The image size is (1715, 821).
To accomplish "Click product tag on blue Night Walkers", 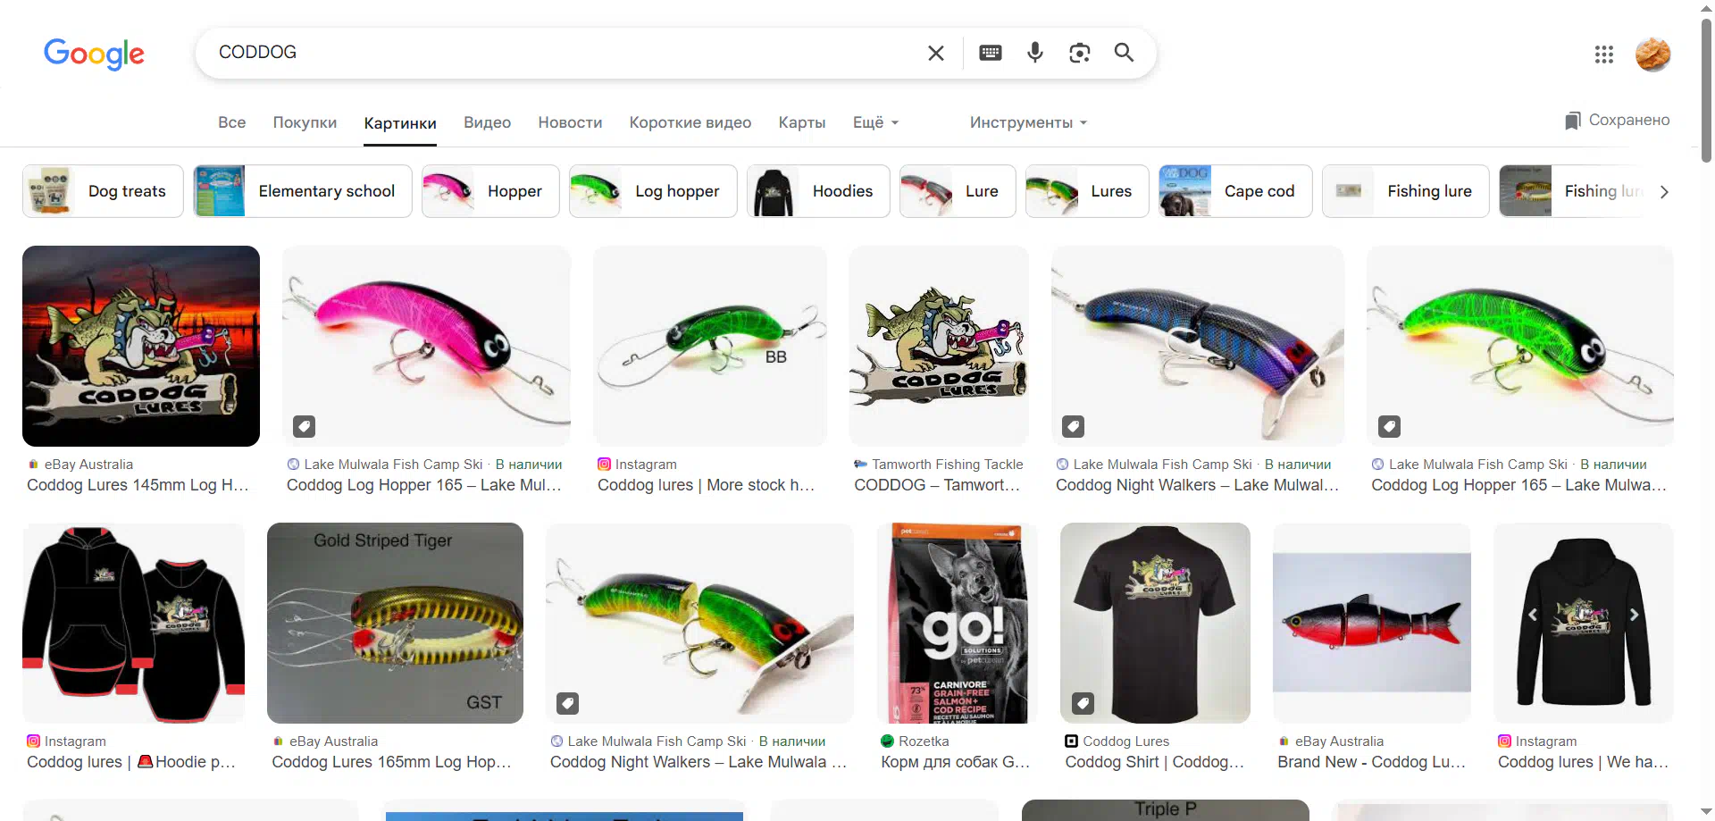I will pos(1074,426).
